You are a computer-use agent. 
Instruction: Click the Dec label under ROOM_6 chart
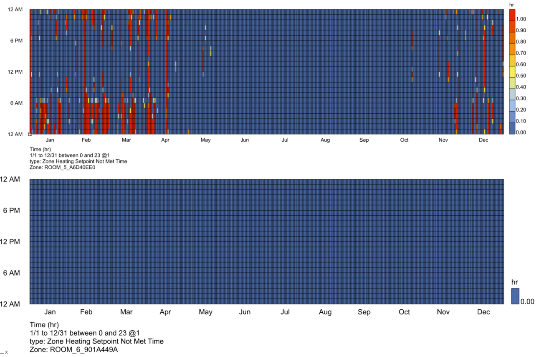pyautogui.click(x=483, y=312)
